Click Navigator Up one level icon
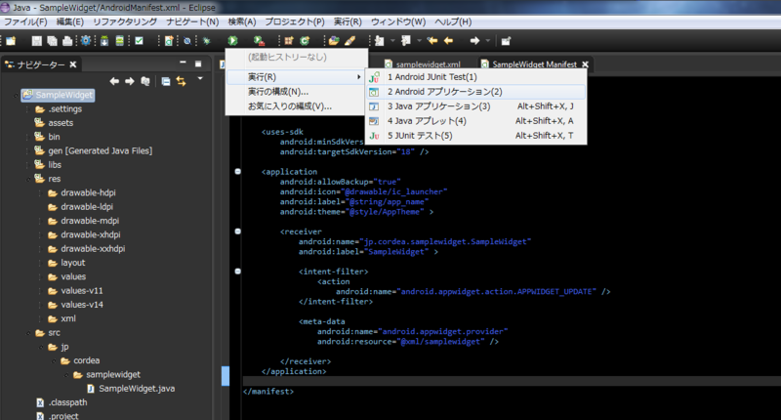This screenshot has height=420, width=781. point(144,81)
